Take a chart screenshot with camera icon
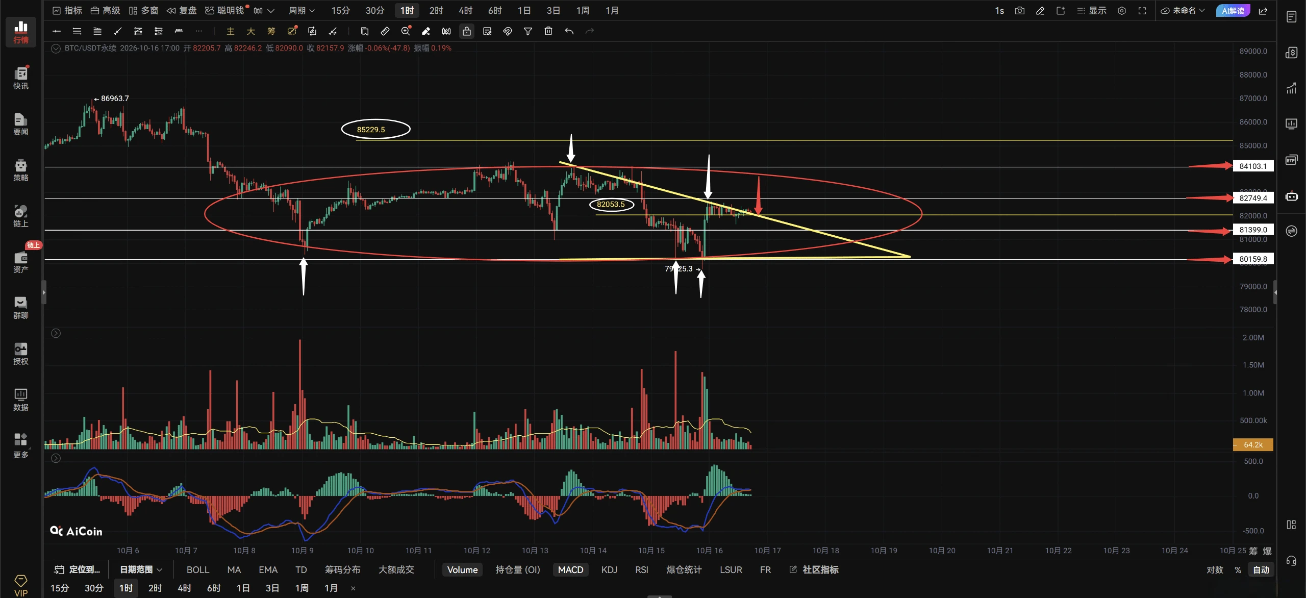The width and height of the screenshot is (1306, 598). (x=1019, y=10)
